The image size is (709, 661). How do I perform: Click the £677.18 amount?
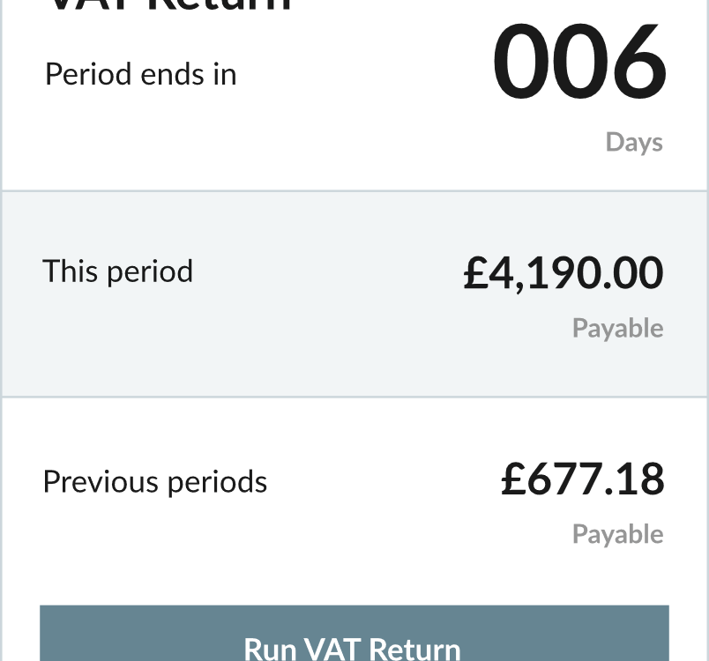pyautogui.click(x=583, y=479)
